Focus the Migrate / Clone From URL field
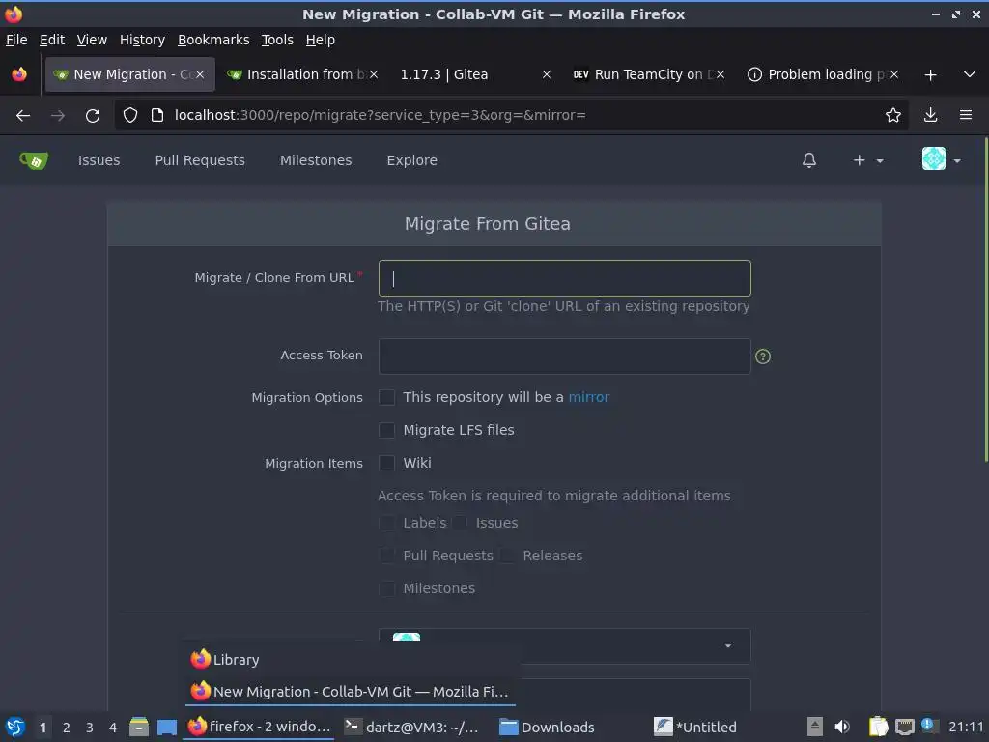The height and width of the screenshot is (742, 989). pyautogui.click(x=564, y=278)
